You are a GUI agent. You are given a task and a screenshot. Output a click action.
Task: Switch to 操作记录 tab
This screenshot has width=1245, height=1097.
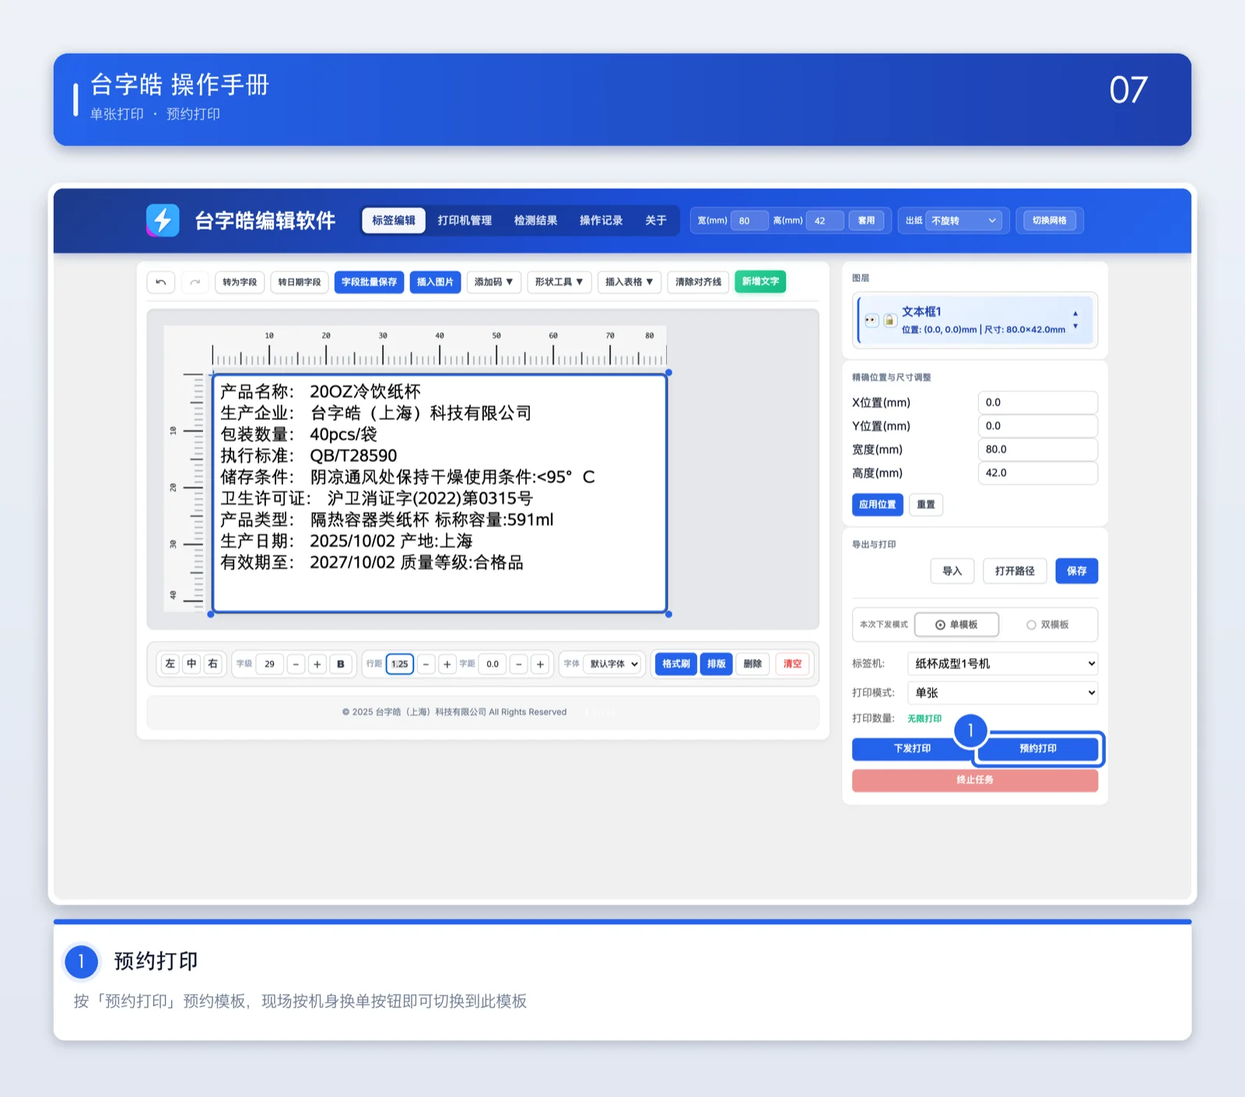tap(601, 220)
